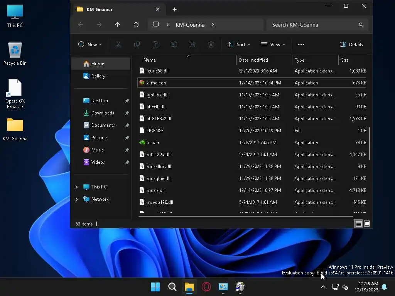Viewport: 395px width, 296px height.
Task: Click the muted volume tray icon
Action: [x=345, y=287]
